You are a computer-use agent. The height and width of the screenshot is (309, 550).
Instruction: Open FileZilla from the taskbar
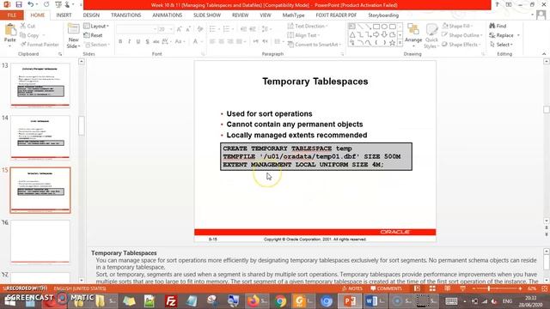pos(171,301)
